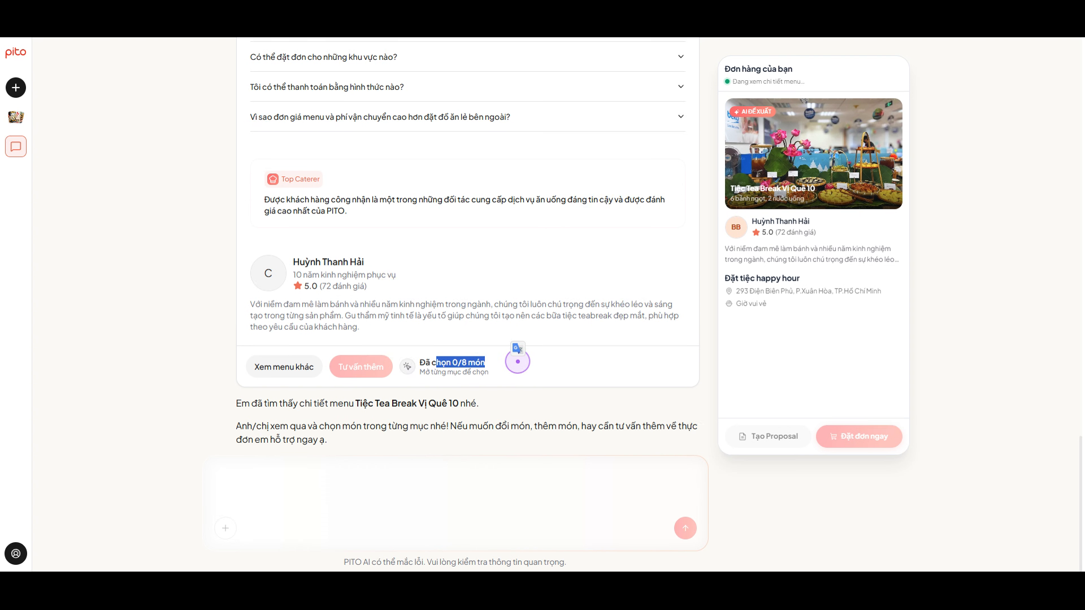Expand 'Có thể đặt đơn cho những khu vực nào?'
Screen dimensions: 1085x610
tap(467, 56)
